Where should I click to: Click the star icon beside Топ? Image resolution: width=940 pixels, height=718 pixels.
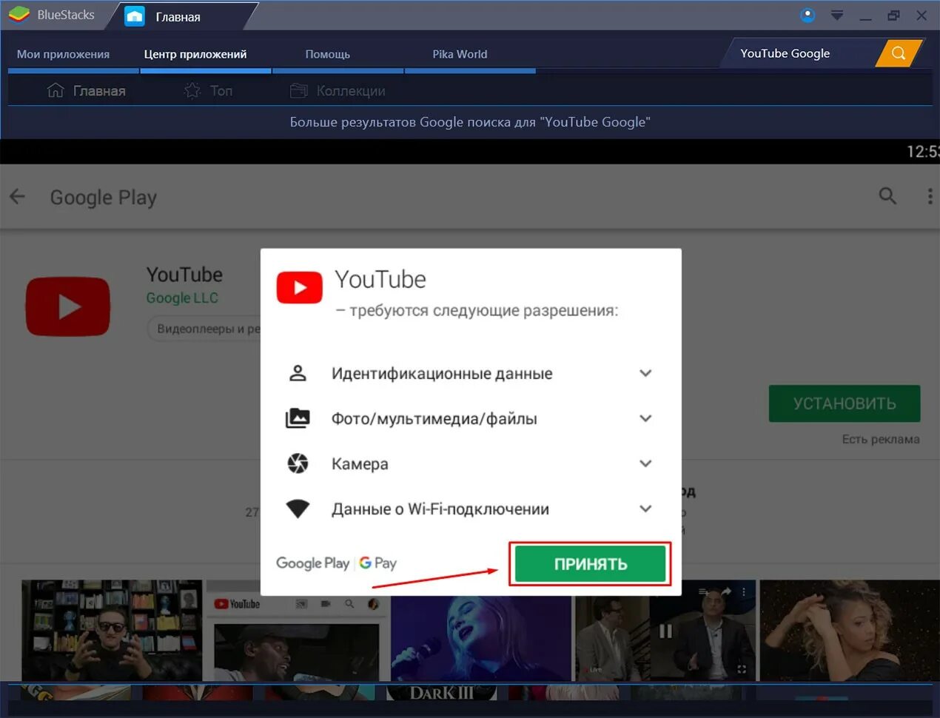192,90
